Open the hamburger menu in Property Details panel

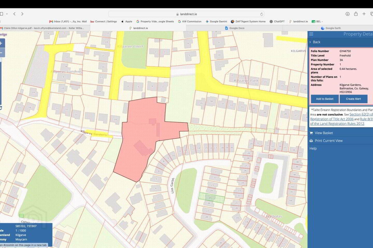click(x=311, y=34)
